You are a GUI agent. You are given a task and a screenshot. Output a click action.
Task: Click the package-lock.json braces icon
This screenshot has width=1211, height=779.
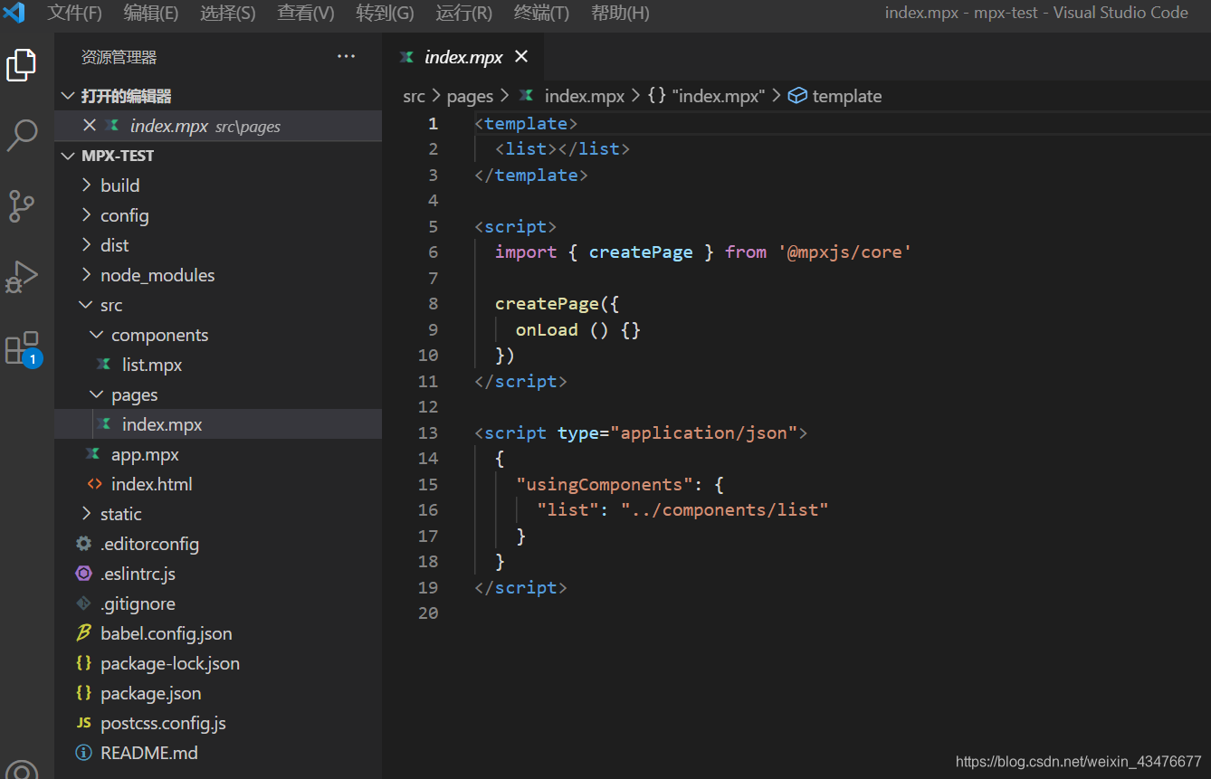[x=83, y=663]
